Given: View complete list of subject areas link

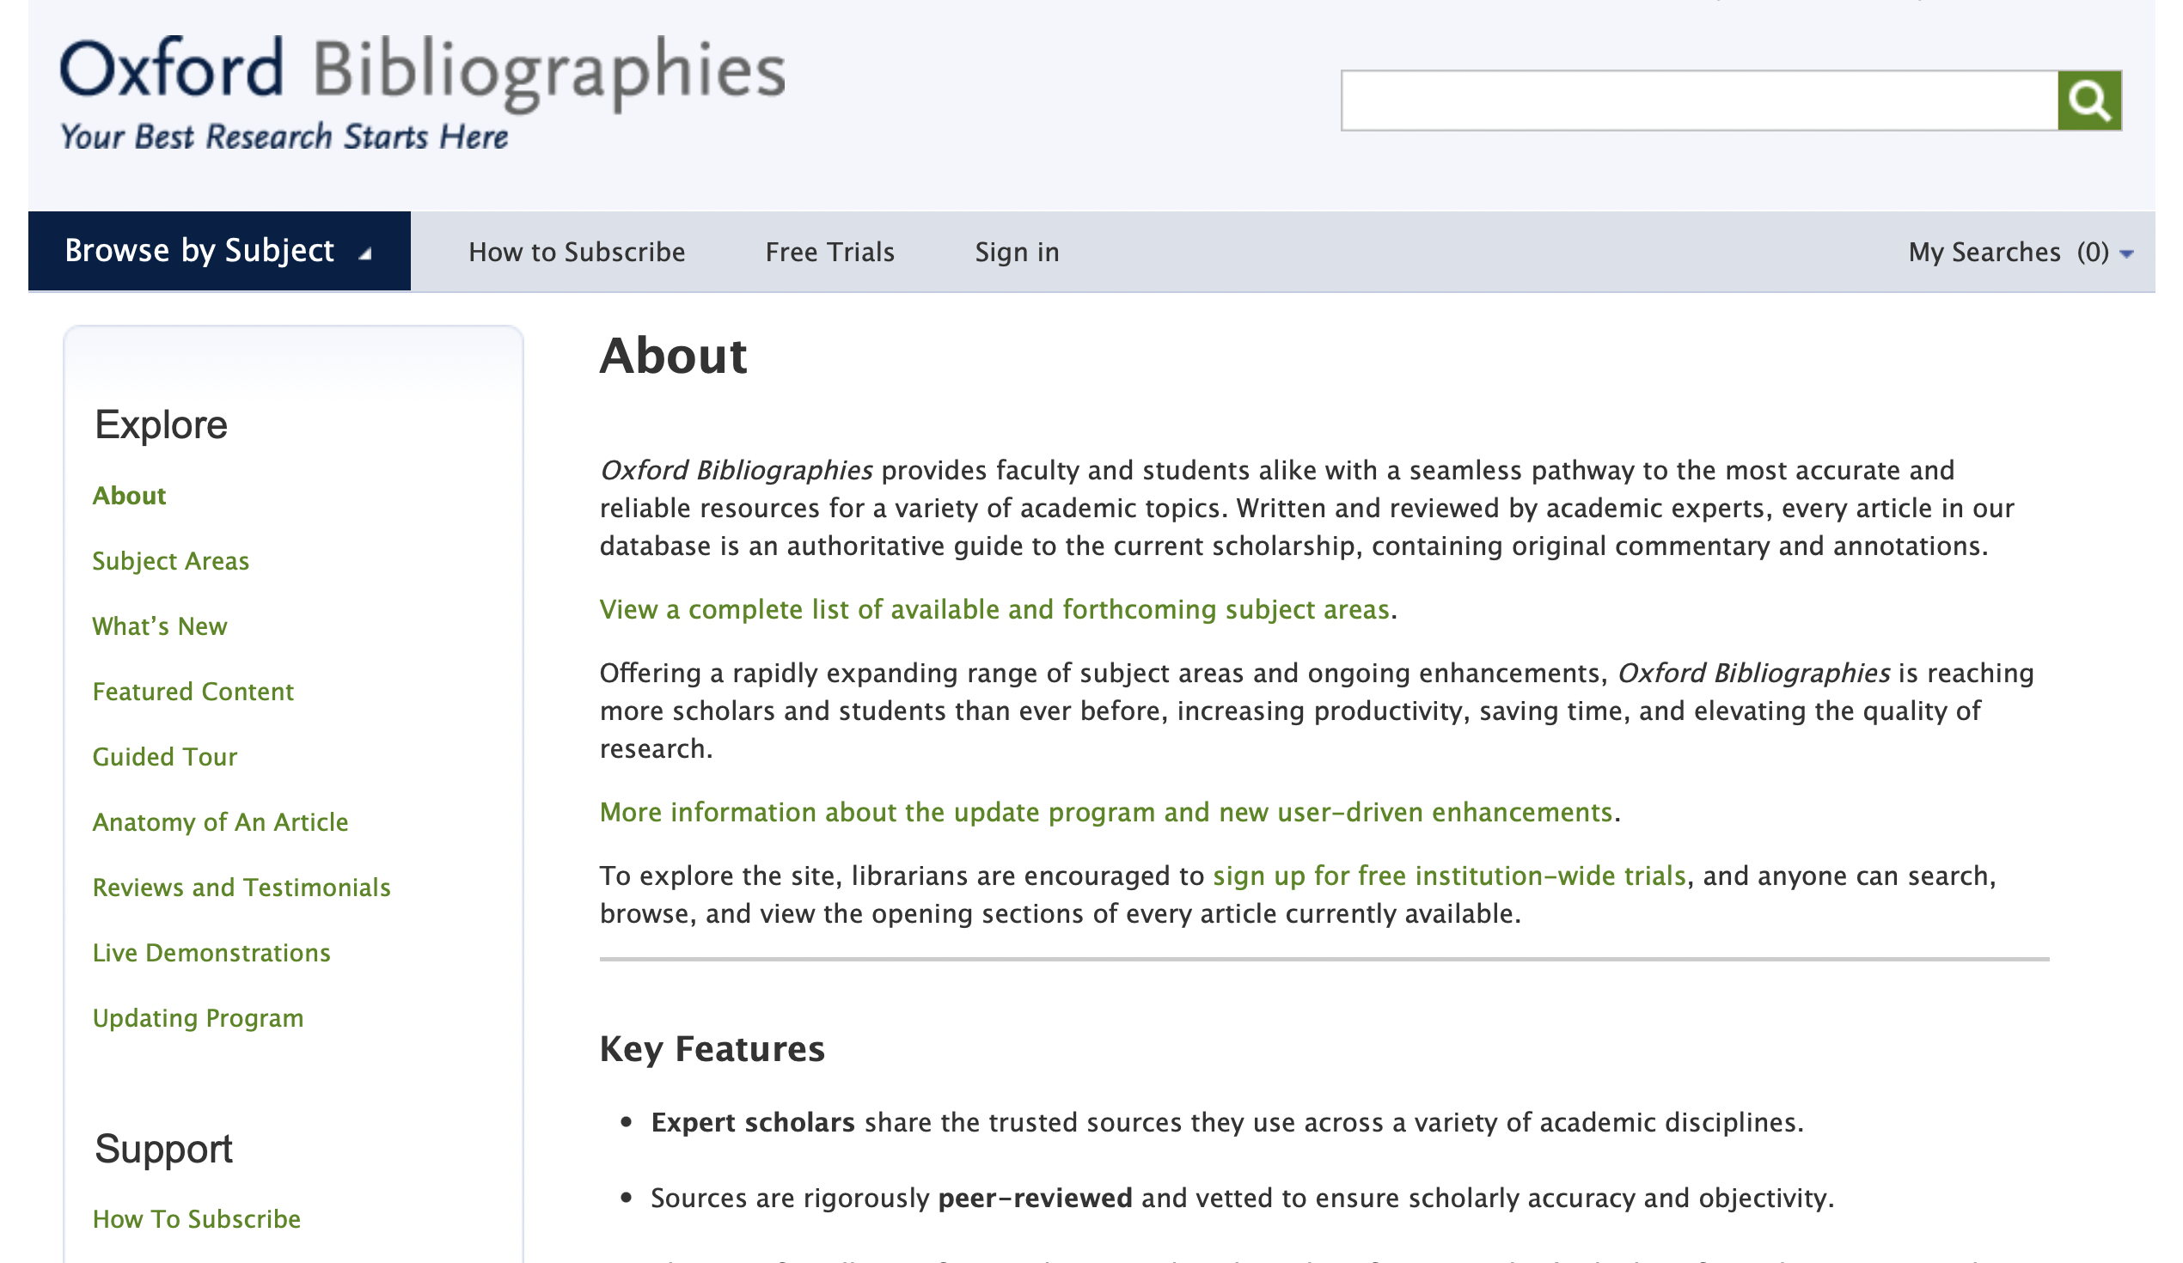Looking at the screenshot, I should 994,610.
